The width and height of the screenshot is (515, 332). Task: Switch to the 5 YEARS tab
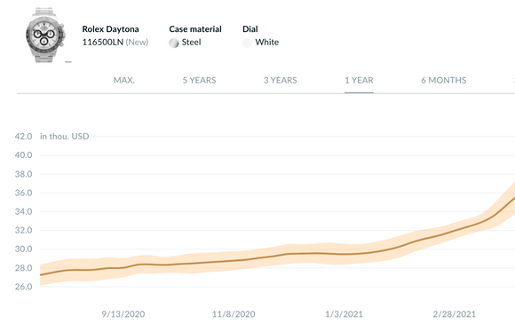[200, 80]
